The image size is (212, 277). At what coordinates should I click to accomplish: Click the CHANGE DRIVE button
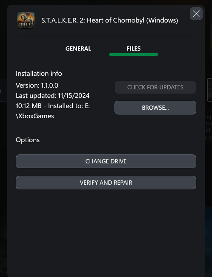point(106,161)
